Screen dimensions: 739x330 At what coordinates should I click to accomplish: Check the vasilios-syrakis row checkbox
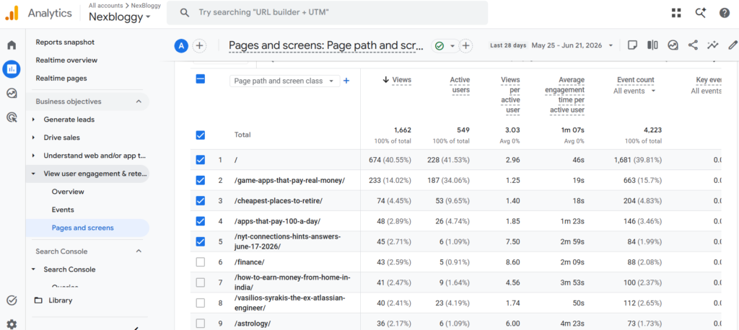tap(201, 303)
